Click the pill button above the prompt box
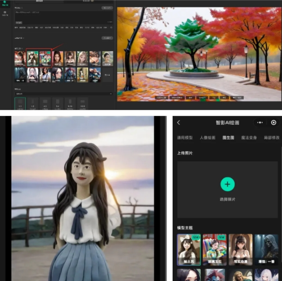This screenshot has width=282, height=281. click(107, 8)
